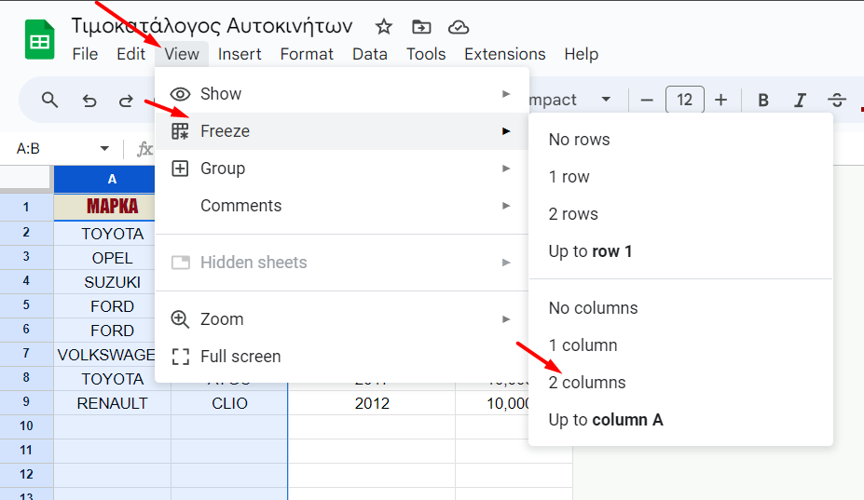Open the Help menu
864x500 pixels.
(581, 54)
